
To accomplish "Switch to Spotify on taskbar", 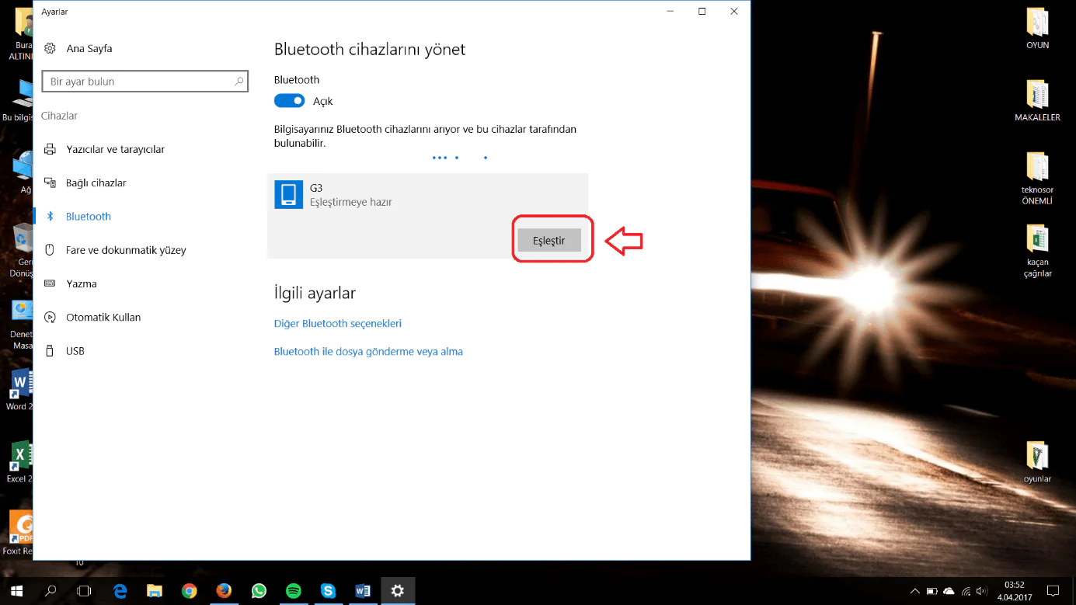I will tap(294, 591).
